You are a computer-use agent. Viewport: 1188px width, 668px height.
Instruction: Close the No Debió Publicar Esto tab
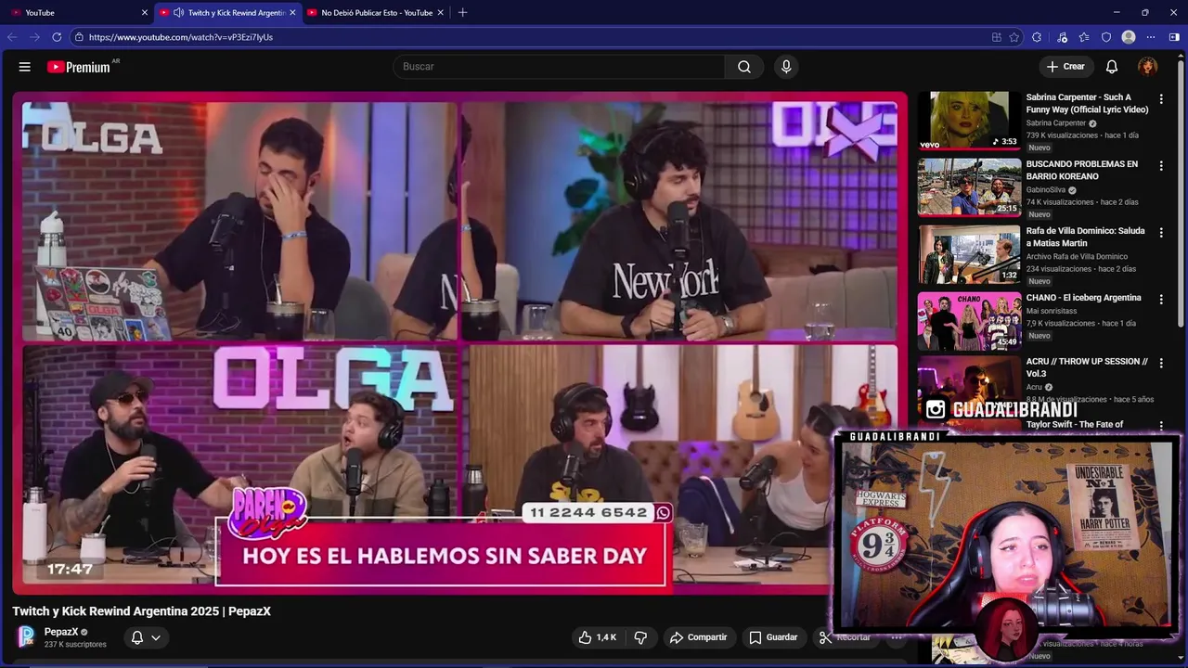tap(440, 13)
